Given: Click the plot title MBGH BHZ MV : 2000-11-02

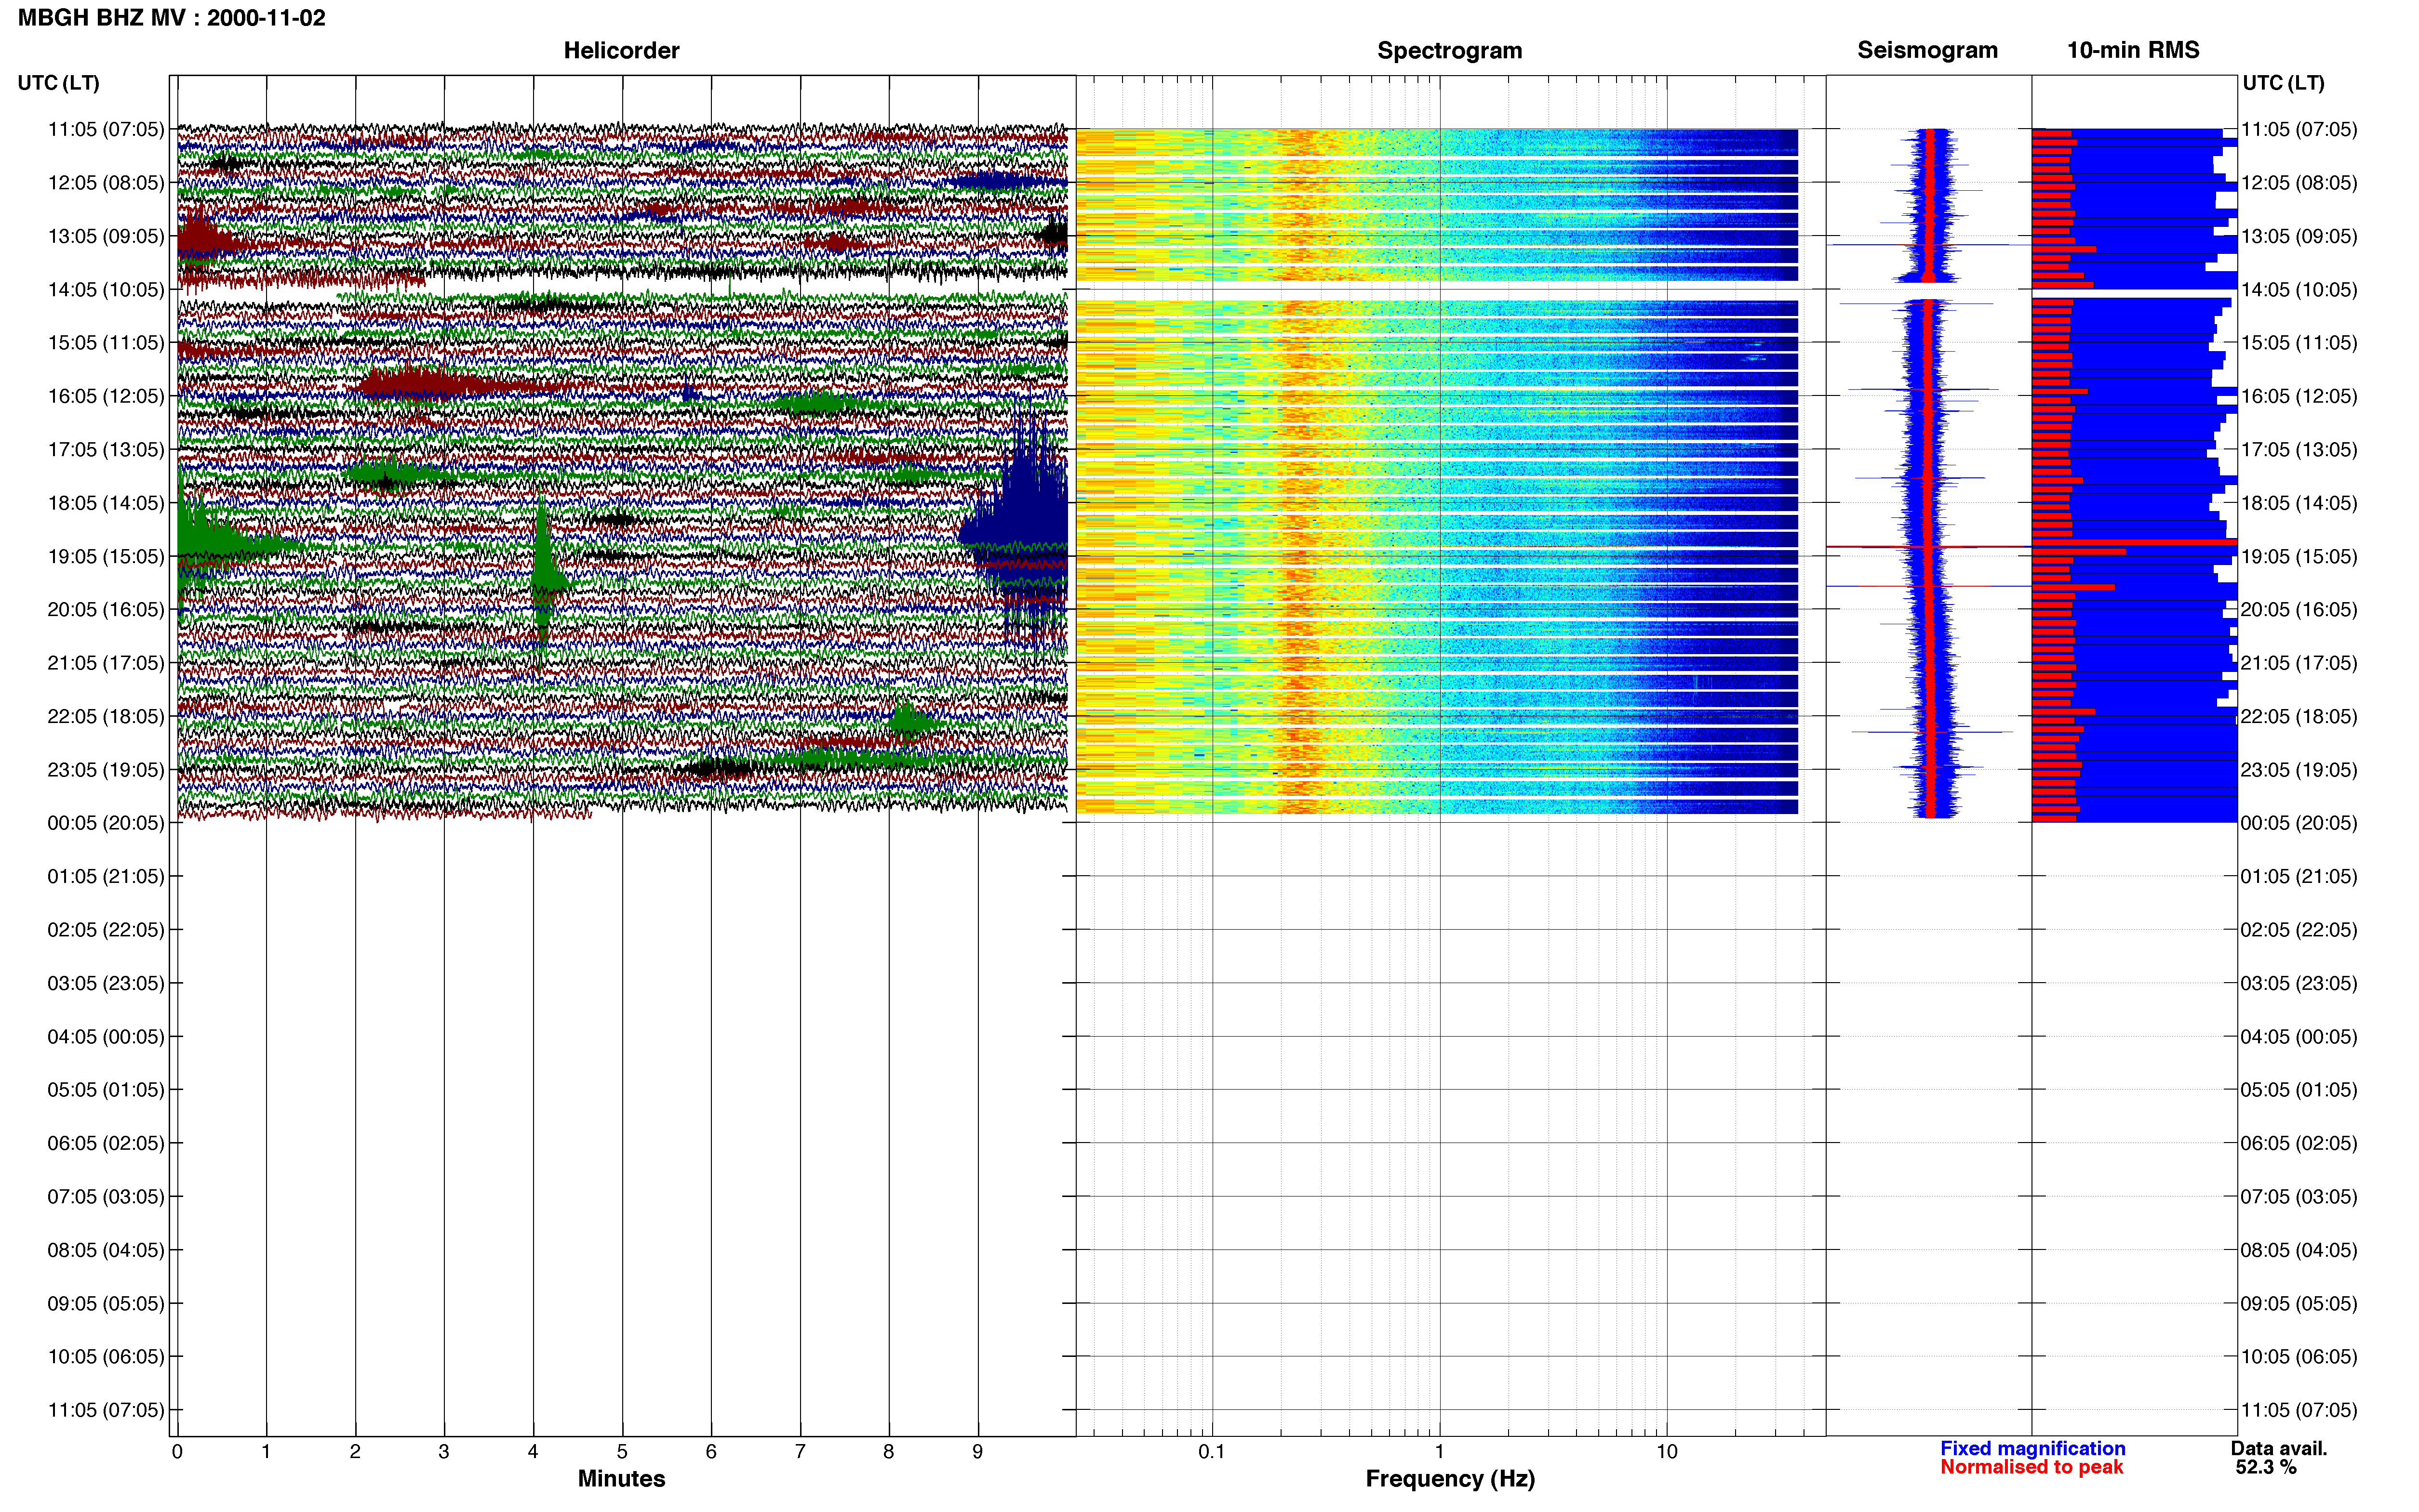Looking at the screenshot, I should coord(171,18).
